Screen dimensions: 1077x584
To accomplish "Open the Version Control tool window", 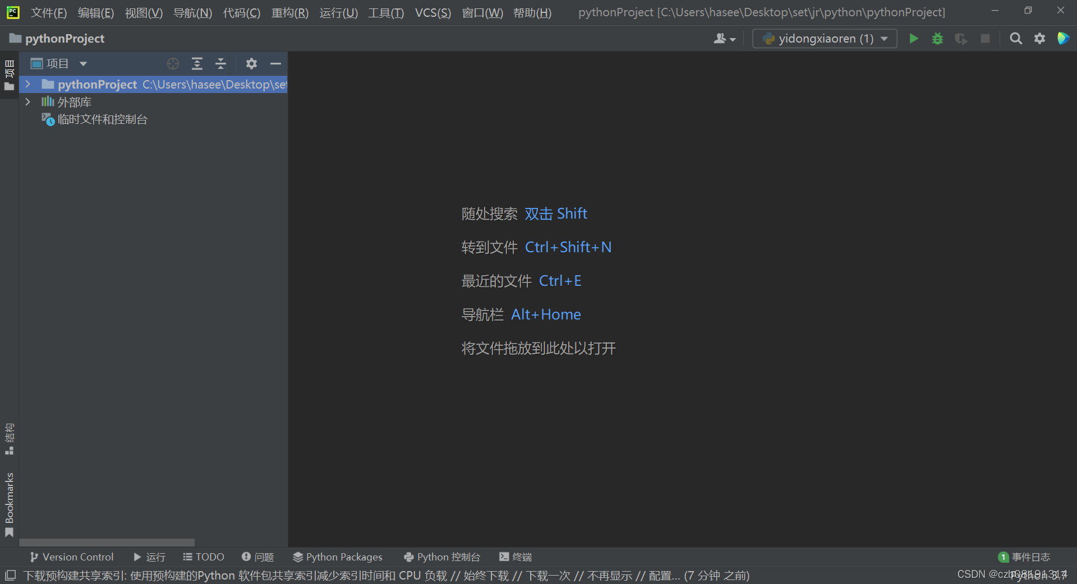I will coord(72,557).
